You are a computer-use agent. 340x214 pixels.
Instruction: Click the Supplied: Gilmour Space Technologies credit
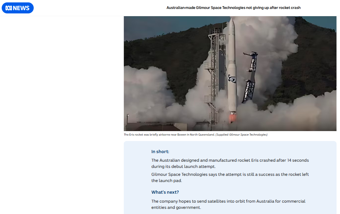241,135
